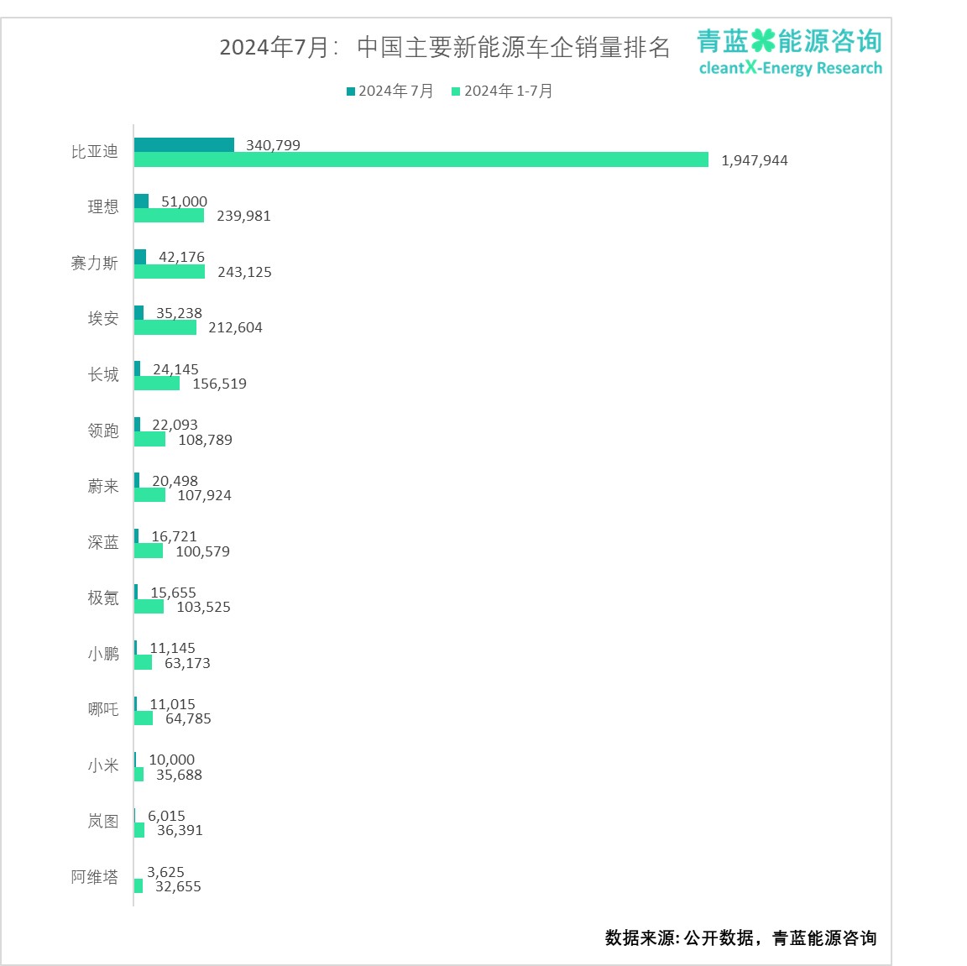Click the chart title 中国主要新能源车企销量排名
This screenshot has height=966, width=967.
click(x=514, y=48)
